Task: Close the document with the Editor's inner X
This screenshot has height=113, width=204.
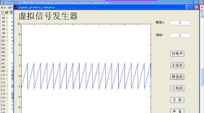Action: 202,7
